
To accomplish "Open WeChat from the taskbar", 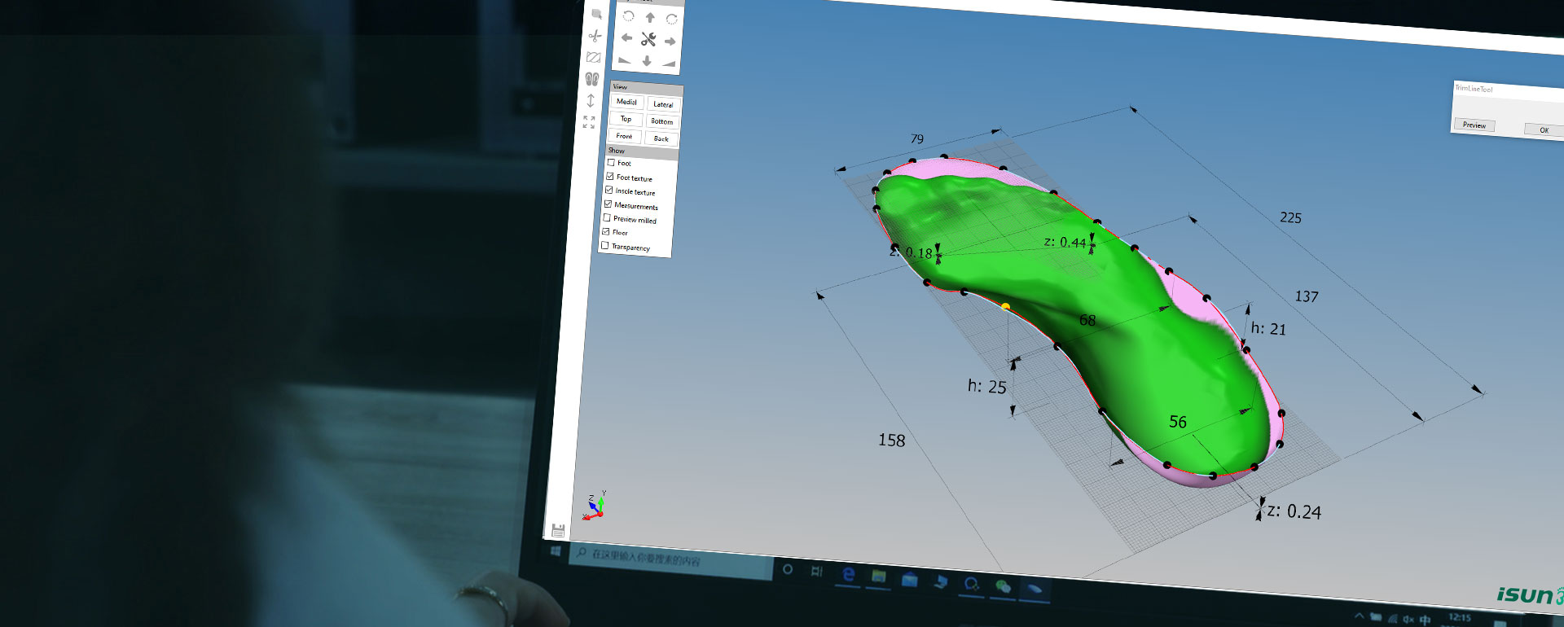I will point(1003,587).
